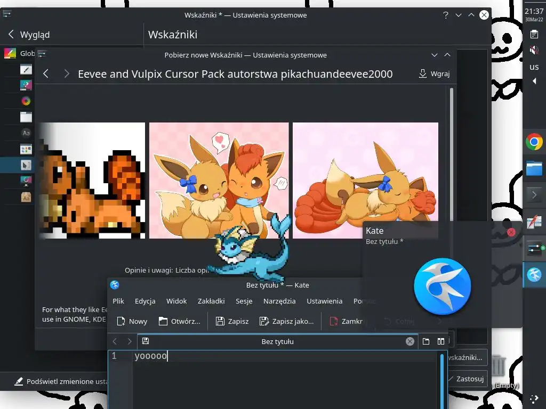
Task: Close the Bez tytułu tab in Kate
Action: point(410,341)
